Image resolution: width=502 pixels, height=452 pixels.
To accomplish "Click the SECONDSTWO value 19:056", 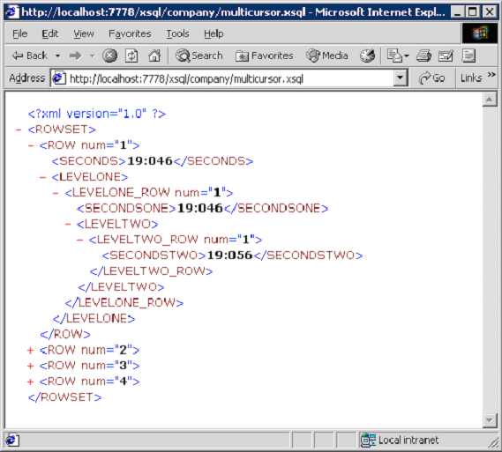I will (230, 256).
